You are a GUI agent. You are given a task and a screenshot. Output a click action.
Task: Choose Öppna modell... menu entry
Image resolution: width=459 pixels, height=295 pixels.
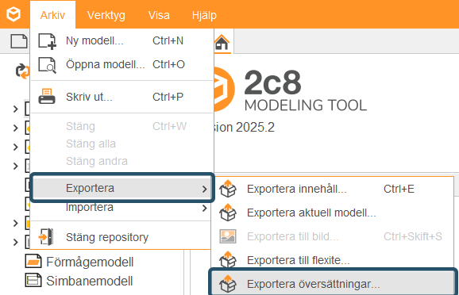click(122, 64)
